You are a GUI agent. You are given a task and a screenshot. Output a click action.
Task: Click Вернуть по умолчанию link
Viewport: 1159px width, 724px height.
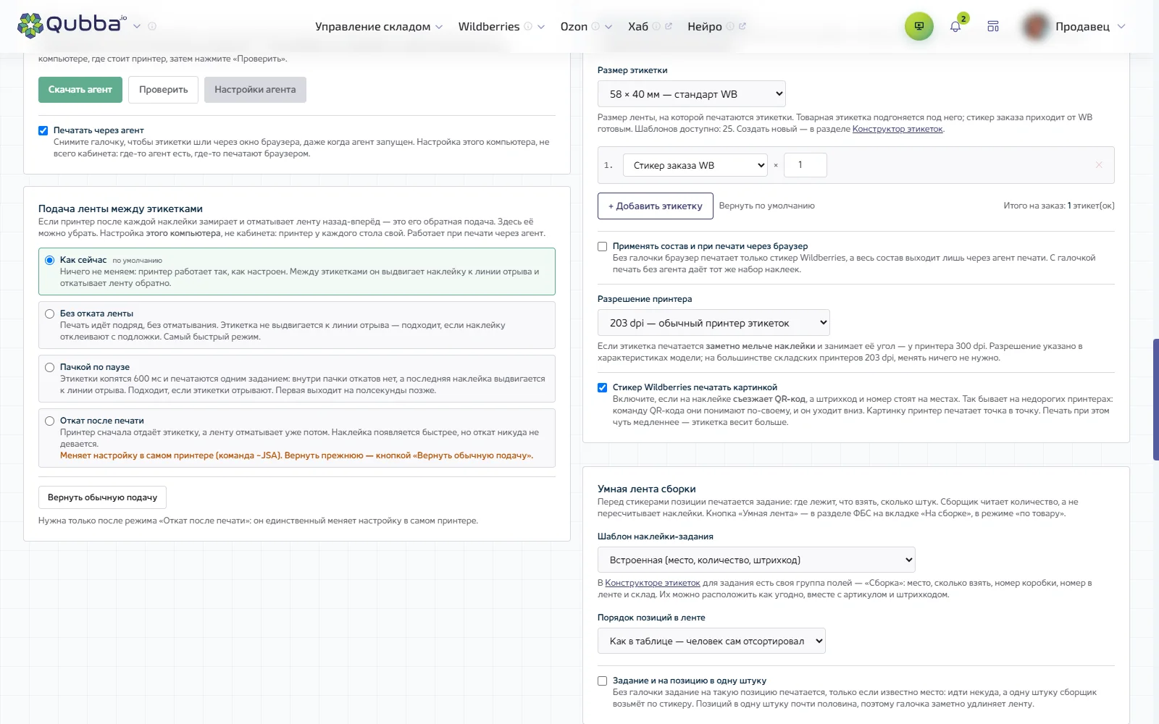coord(767,206)
